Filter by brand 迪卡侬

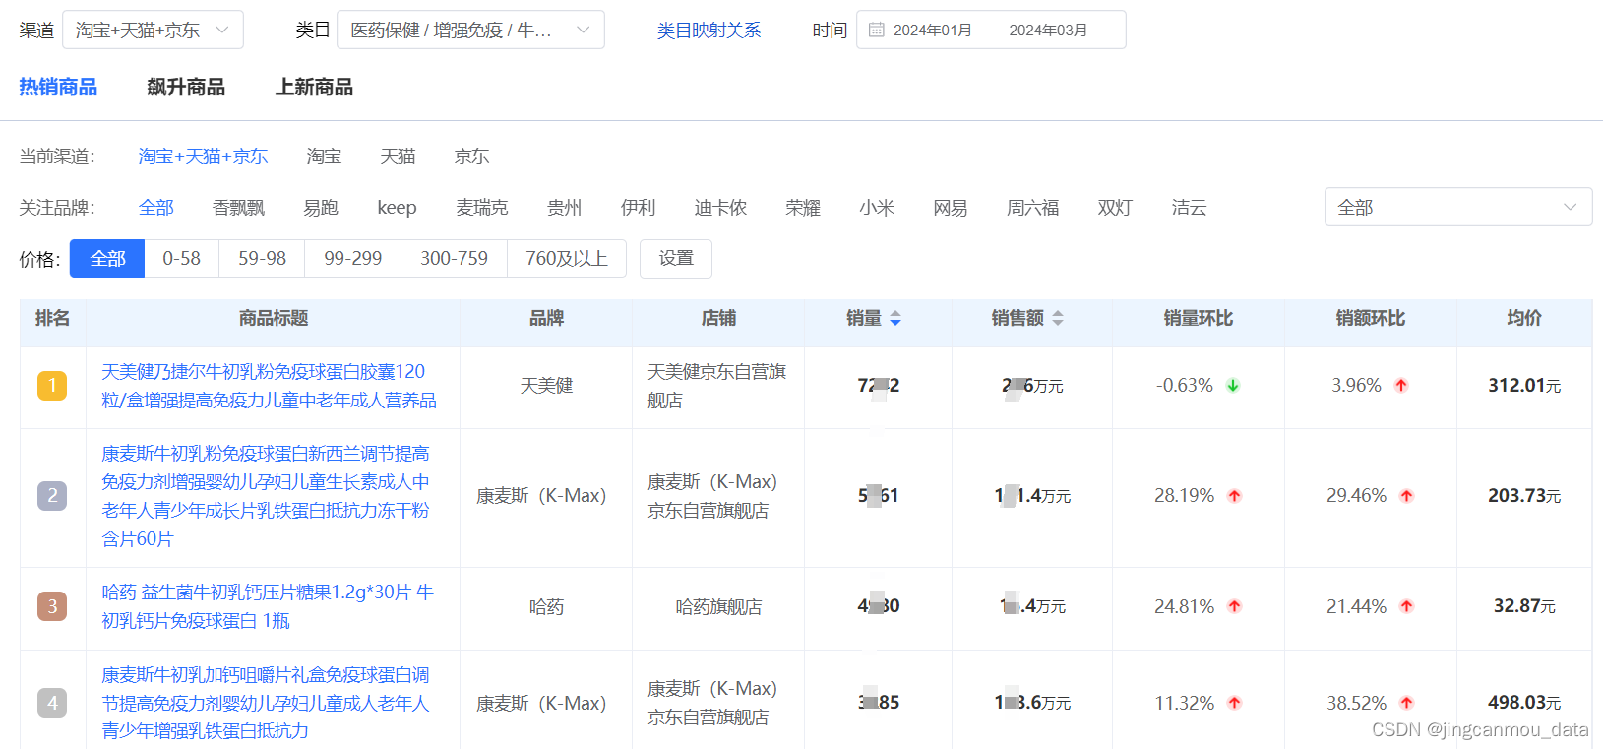[x=720, y=208]
